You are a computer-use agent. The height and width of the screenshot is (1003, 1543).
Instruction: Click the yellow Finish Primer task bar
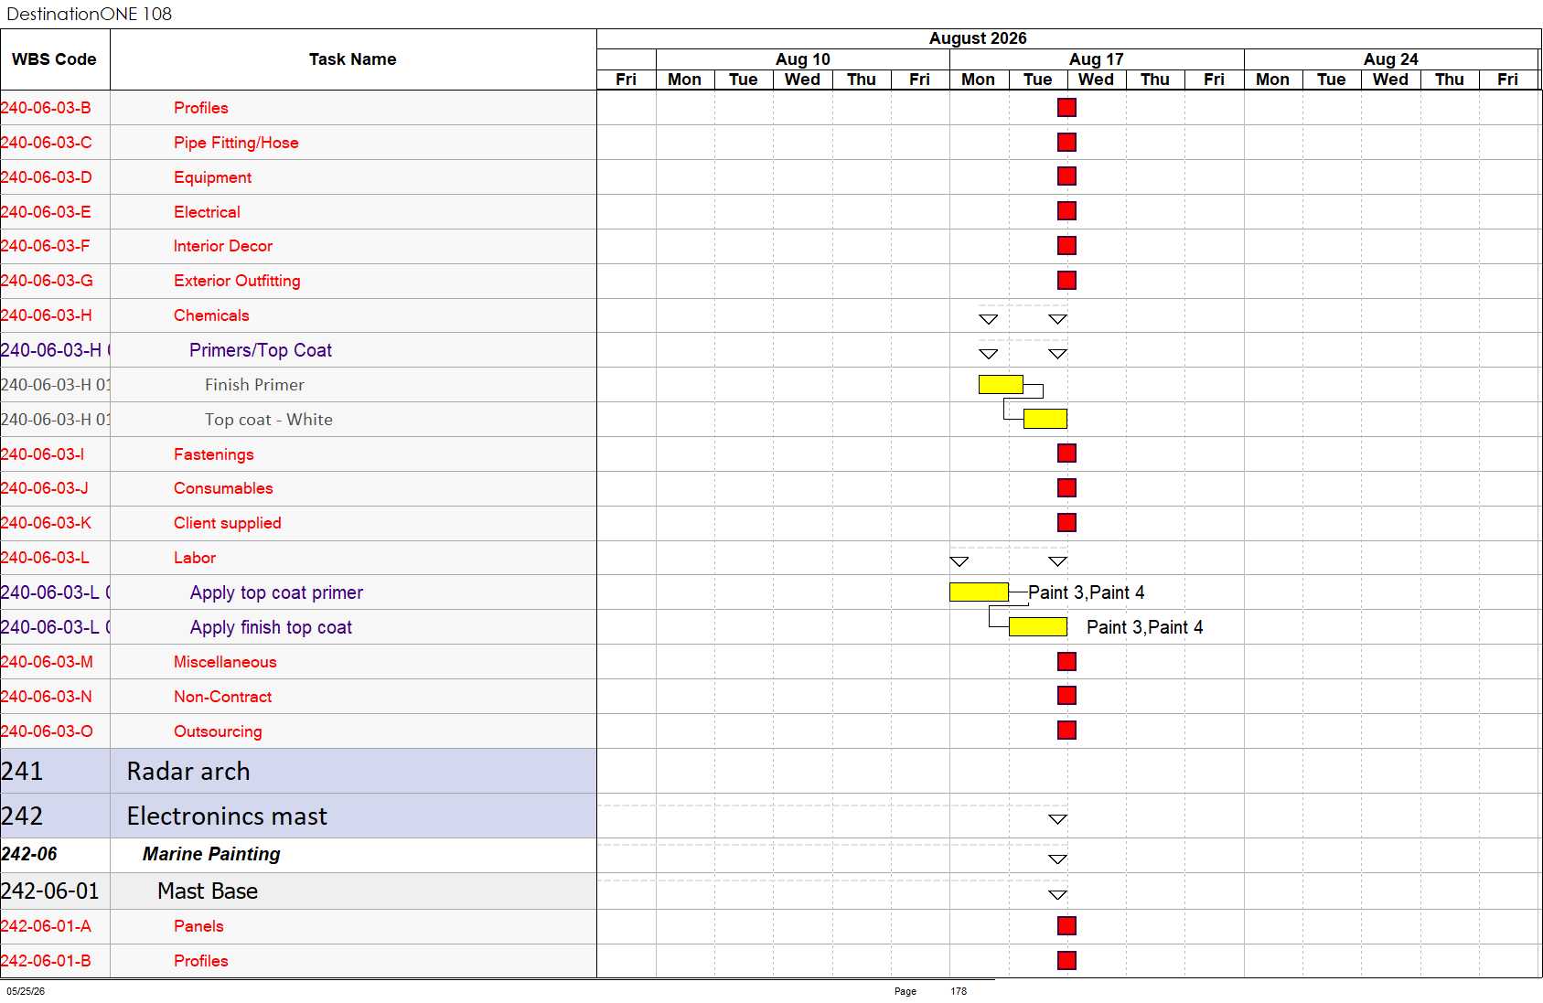tap(1001, 385)
